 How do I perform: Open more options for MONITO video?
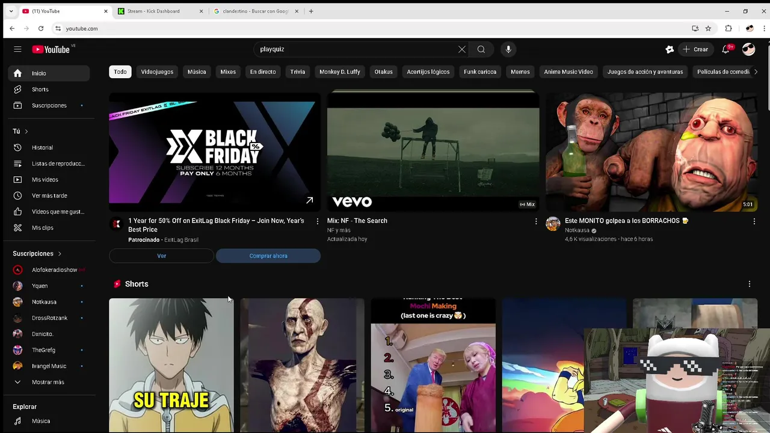pos(754,221)
